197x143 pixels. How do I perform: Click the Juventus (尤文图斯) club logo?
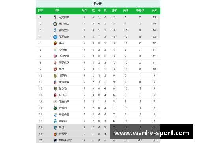(x=55, y=17)
